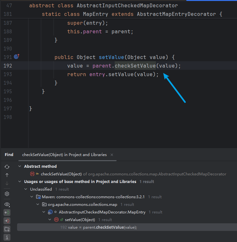The width and height of the screenshot is (237, 242).
Task: Click line number 192 in gutter
Action: (8, 66)
